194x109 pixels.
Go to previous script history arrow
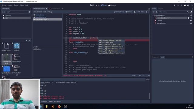click(146, 12)
